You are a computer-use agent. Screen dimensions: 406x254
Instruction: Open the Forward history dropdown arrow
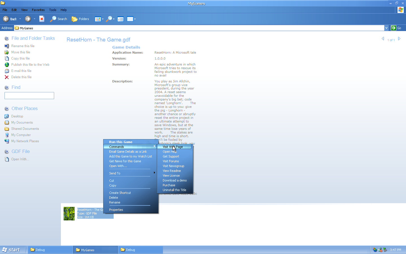pos(34,19)
